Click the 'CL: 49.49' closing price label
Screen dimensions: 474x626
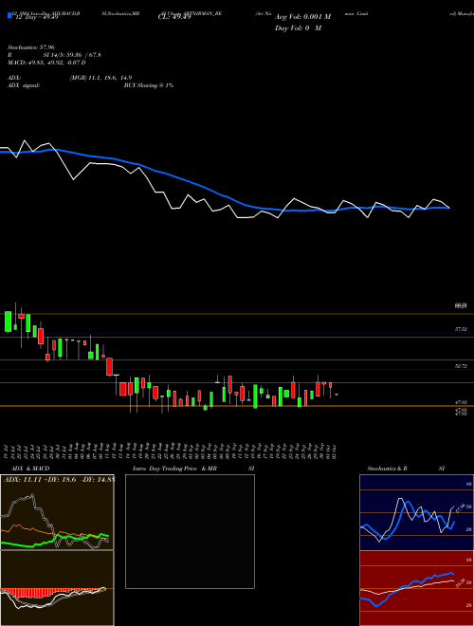[x=174, y=17]
